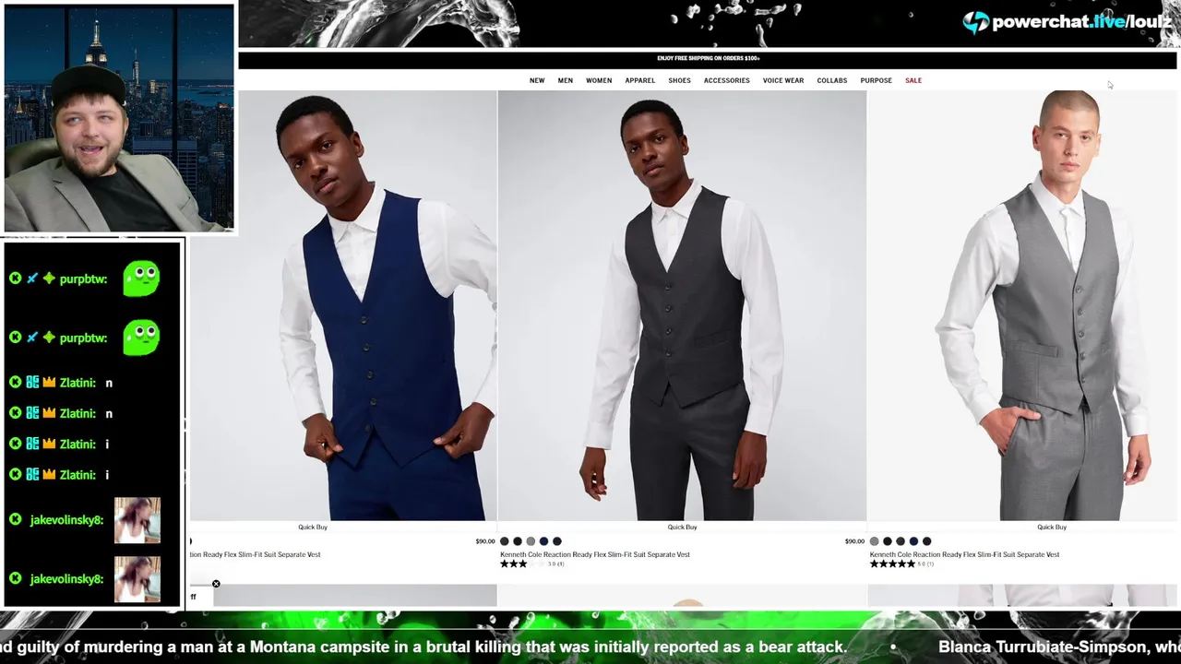
Task: Open the WOMEN category menu
Action: tap(599, 80)
